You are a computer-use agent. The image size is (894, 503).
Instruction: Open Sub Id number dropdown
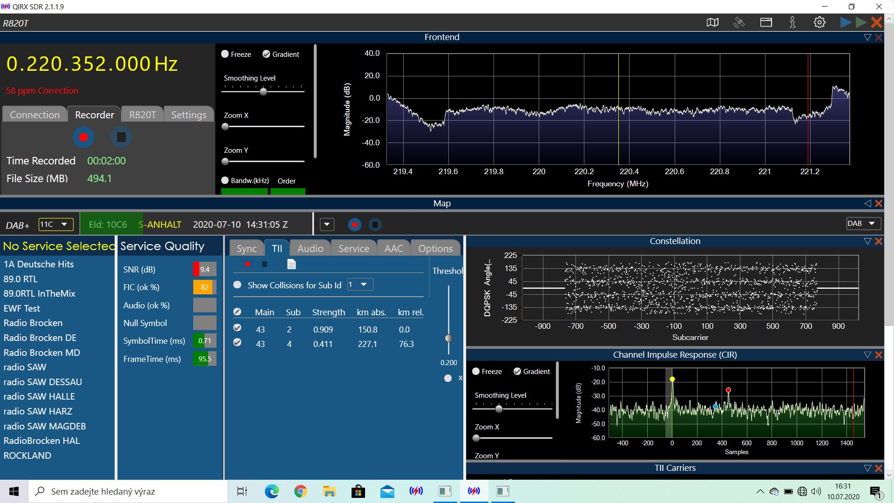click(x=360, y=285)
